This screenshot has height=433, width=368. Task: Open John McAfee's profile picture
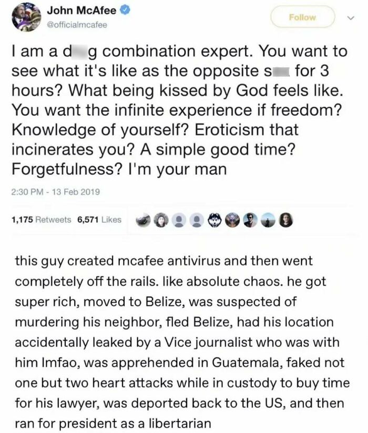(25, 17)
